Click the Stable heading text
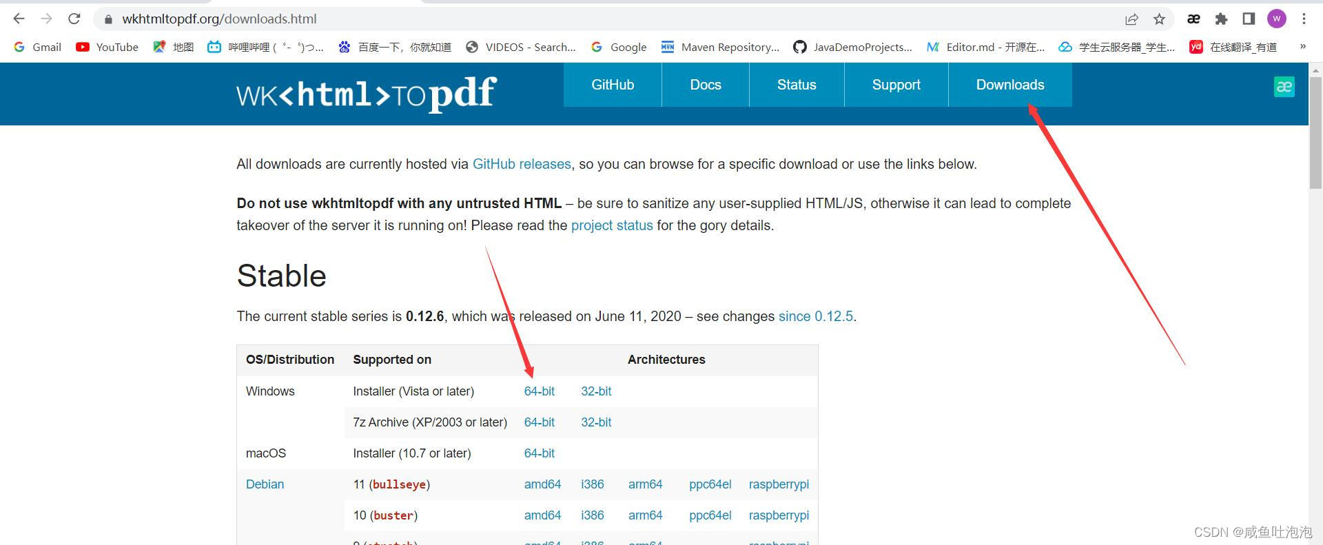 tap(281, 276)
